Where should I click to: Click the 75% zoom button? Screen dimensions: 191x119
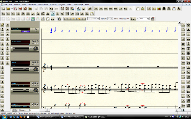[x=101, y=9]
